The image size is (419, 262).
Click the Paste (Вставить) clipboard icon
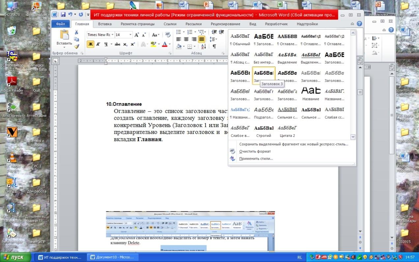coord(64,35)
